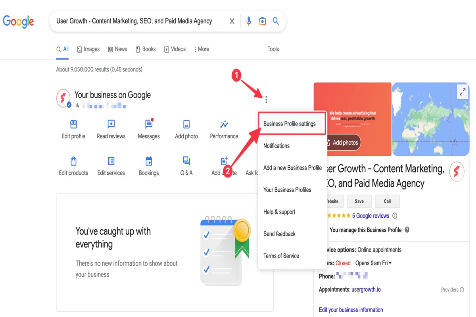Click the You've caught up with everything text
Viewport: 476px width, 317px height.
coord(113,237)
